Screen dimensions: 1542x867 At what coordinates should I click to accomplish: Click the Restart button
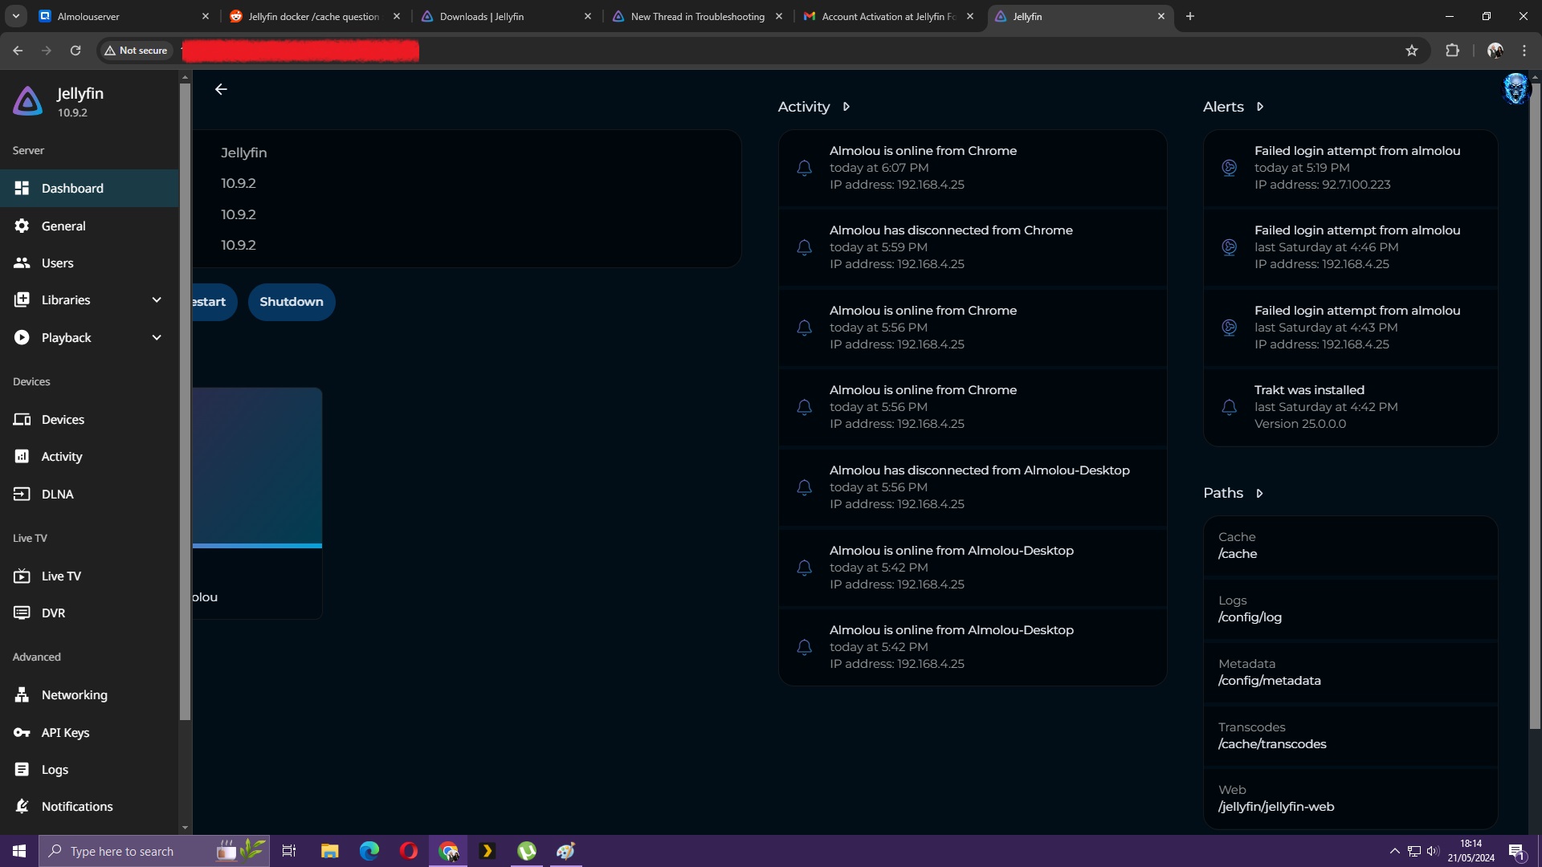point(212,302)
